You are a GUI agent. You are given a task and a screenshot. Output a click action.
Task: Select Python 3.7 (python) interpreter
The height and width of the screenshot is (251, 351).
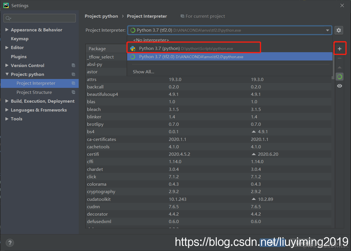230,48
